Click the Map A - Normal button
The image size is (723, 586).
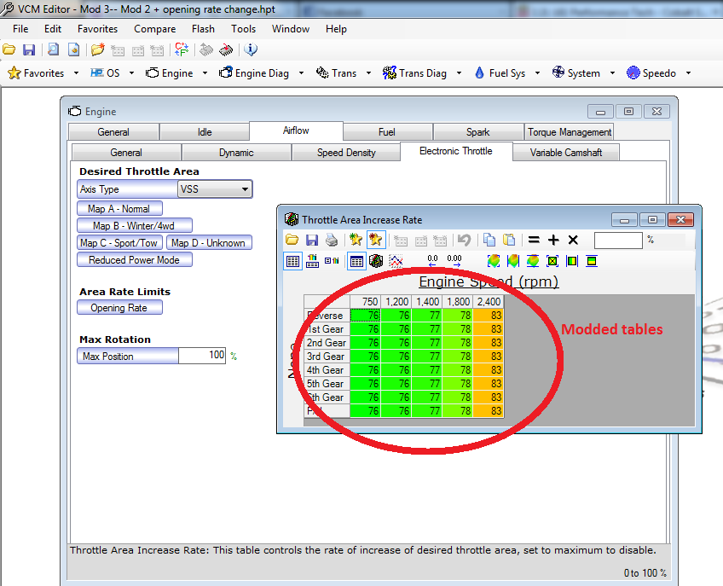119,209
